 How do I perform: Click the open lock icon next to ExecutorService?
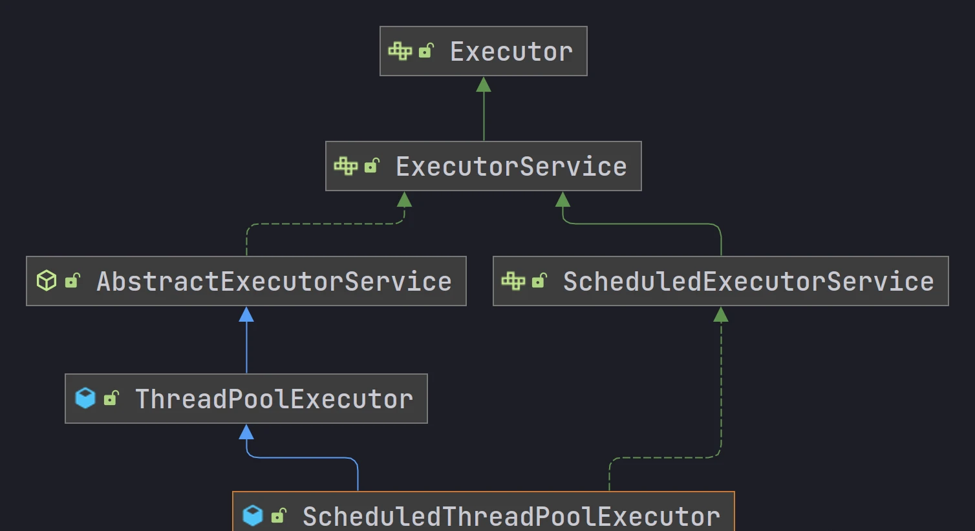pyautogui.click(x=372, y=166)
